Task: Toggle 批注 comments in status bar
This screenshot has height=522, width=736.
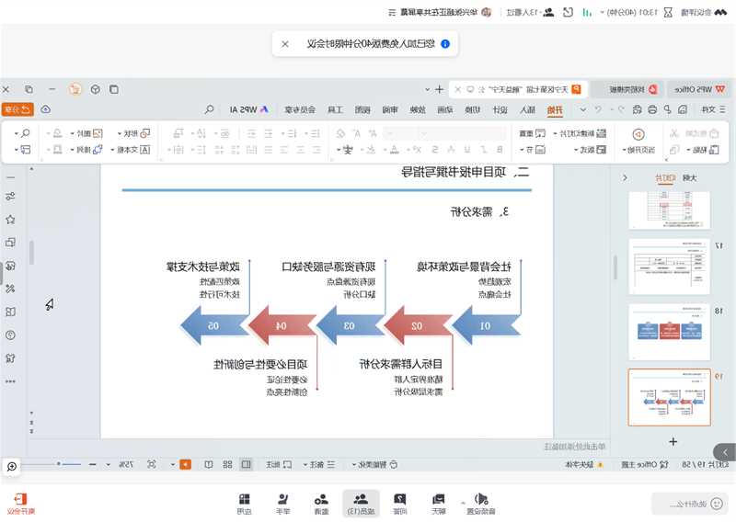Action: click(x=280, y=464)
